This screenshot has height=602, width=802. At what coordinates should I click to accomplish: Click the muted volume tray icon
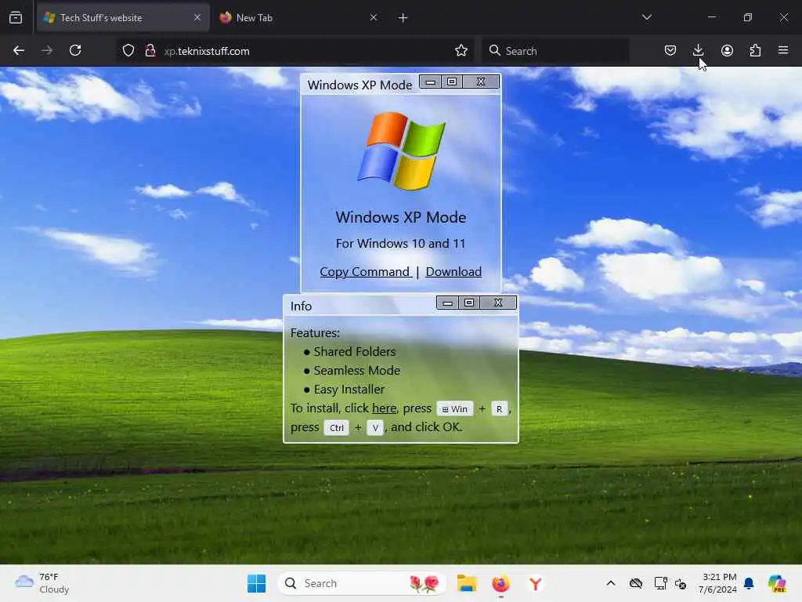[x=681, y=583]
